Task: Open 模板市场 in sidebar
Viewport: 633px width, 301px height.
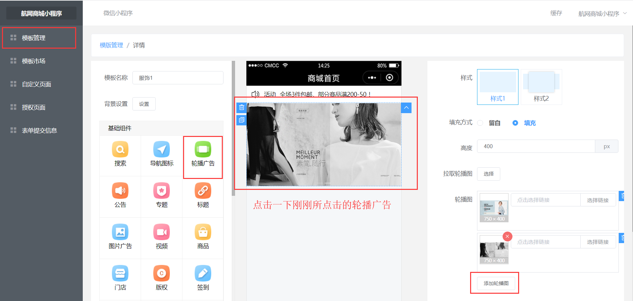Action: pos(41,61)
